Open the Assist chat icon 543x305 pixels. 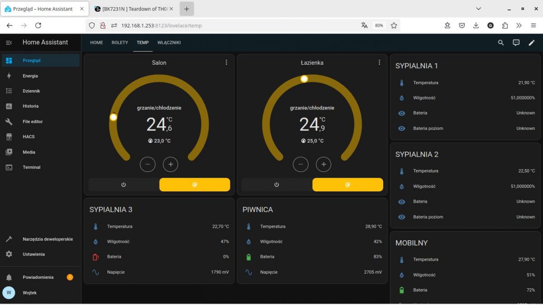pos(516,43)
